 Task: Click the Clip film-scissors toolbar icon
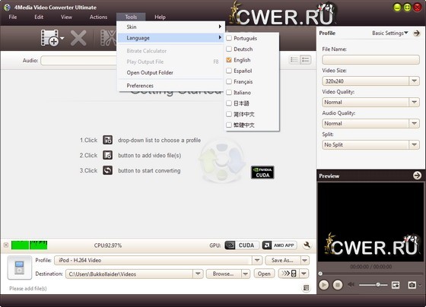(x=108, y=38)
